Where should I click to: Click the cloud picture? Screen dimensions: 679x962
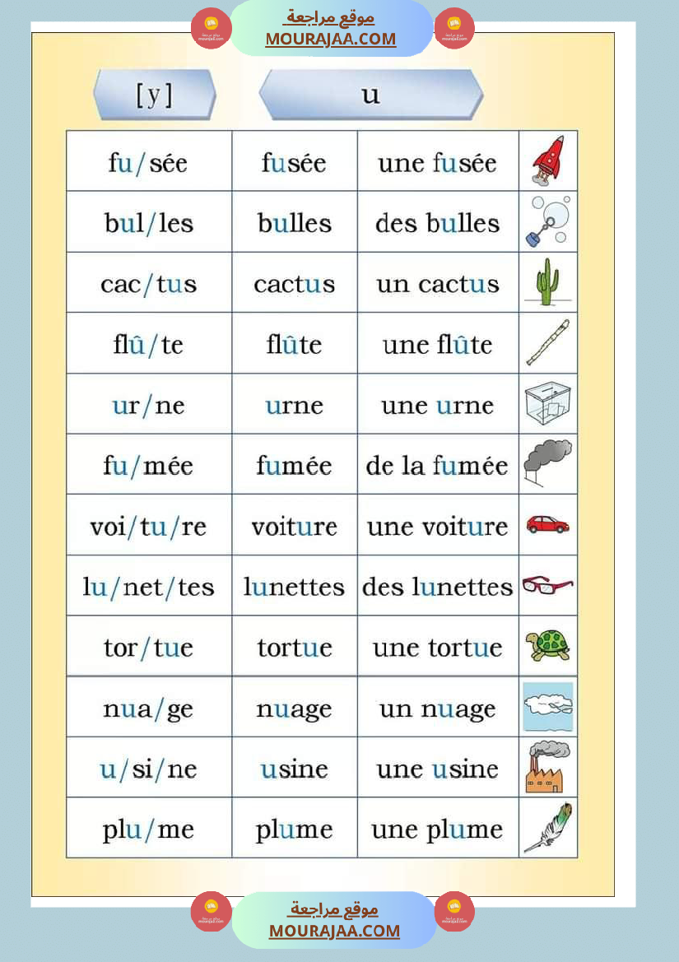547,707
